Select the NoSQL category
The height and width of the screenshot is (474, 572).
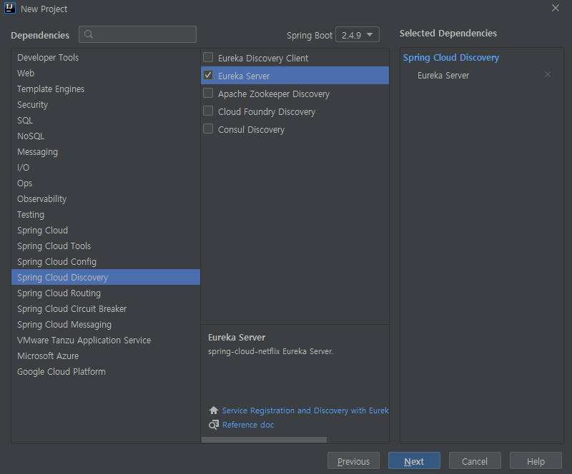[x=106, y=136]
